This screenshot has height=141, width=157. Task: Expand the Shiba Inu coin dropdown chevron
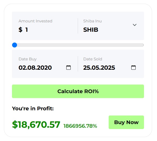134,25
